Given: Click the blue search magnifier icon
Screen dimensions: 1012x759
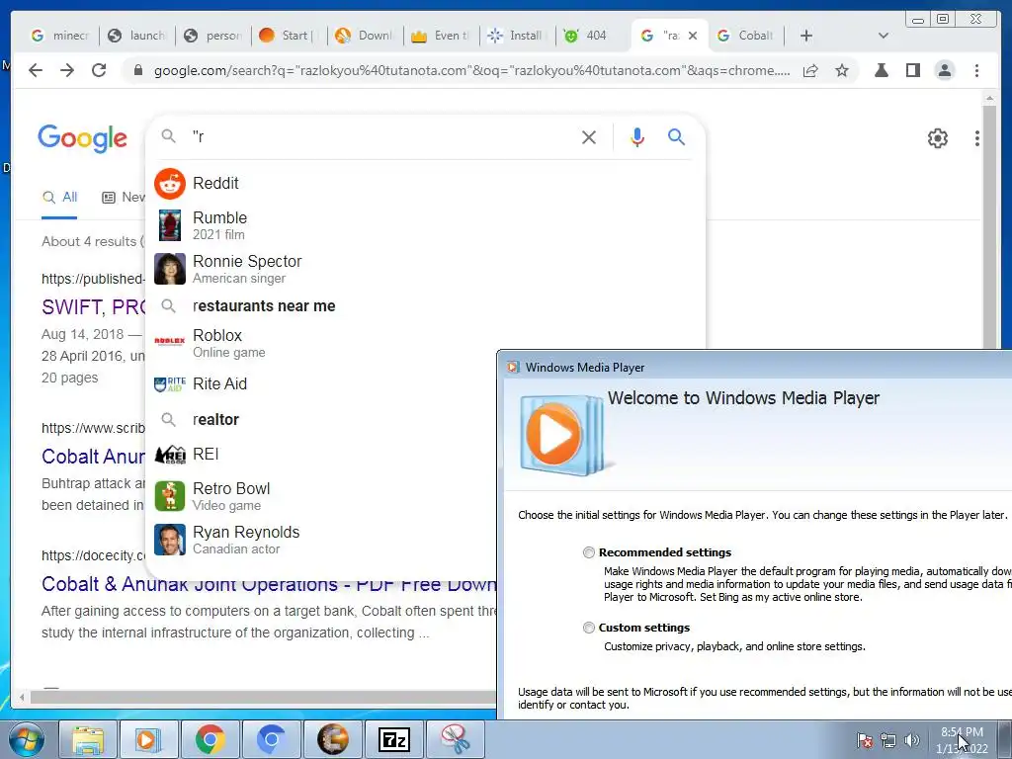Looking at the screenshot, I should [676, 136].
